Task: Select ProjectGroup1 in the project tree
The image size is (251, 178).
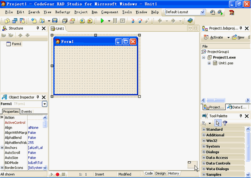Action: click(x=218, y=52)
